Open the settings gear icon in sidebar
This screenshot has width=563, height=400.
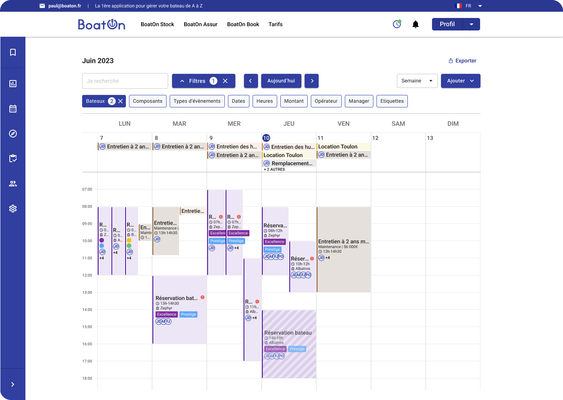click(x=13, y=208)
